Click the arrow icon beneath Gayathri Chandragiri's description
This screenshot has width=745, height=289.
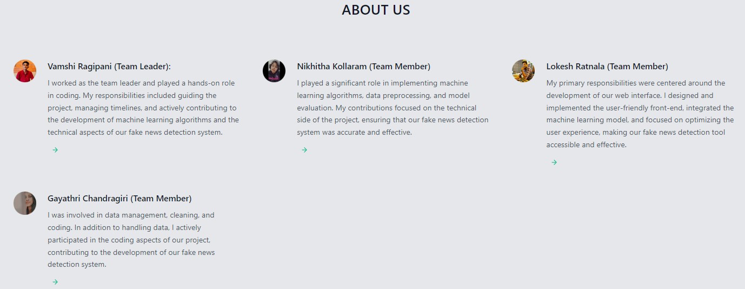click(55, 282)
